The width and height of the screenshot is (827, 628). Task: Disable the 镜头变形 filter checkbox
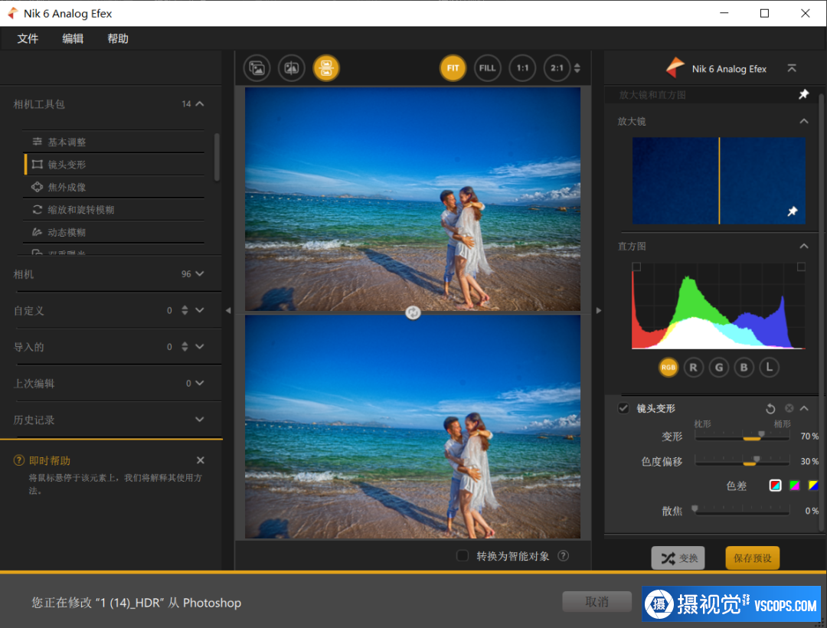(623, 408)
